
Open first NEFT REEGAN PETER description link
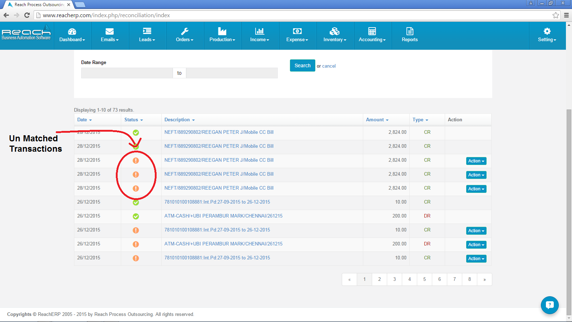(x=219, y=132)
